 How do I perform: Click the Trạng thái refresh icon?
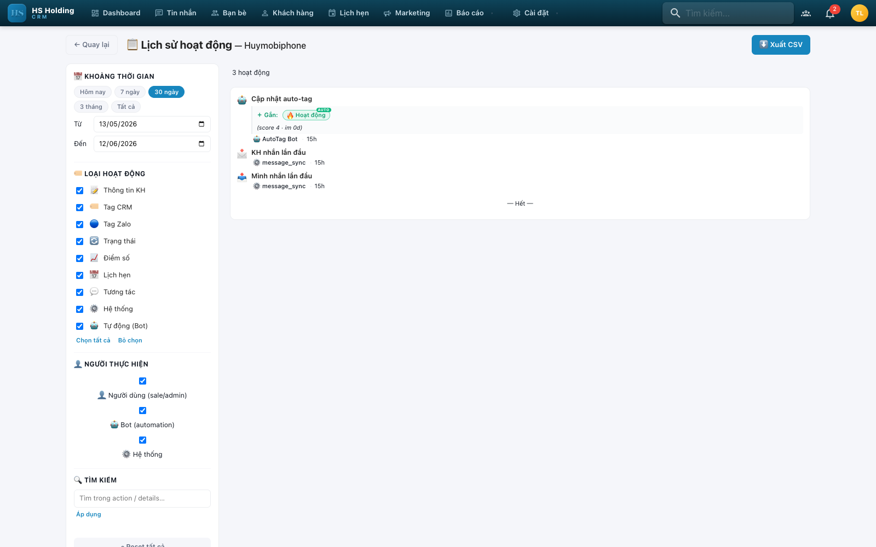pyautogui.click(x=94, y=241)
